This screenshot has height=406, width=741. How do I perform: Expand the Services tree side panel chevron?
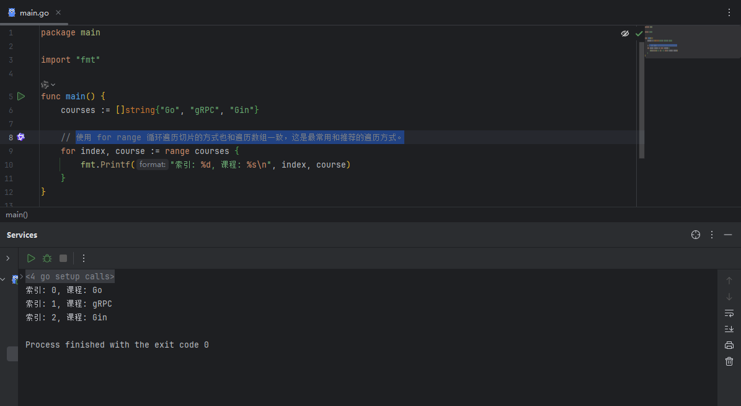click(7, 258)
